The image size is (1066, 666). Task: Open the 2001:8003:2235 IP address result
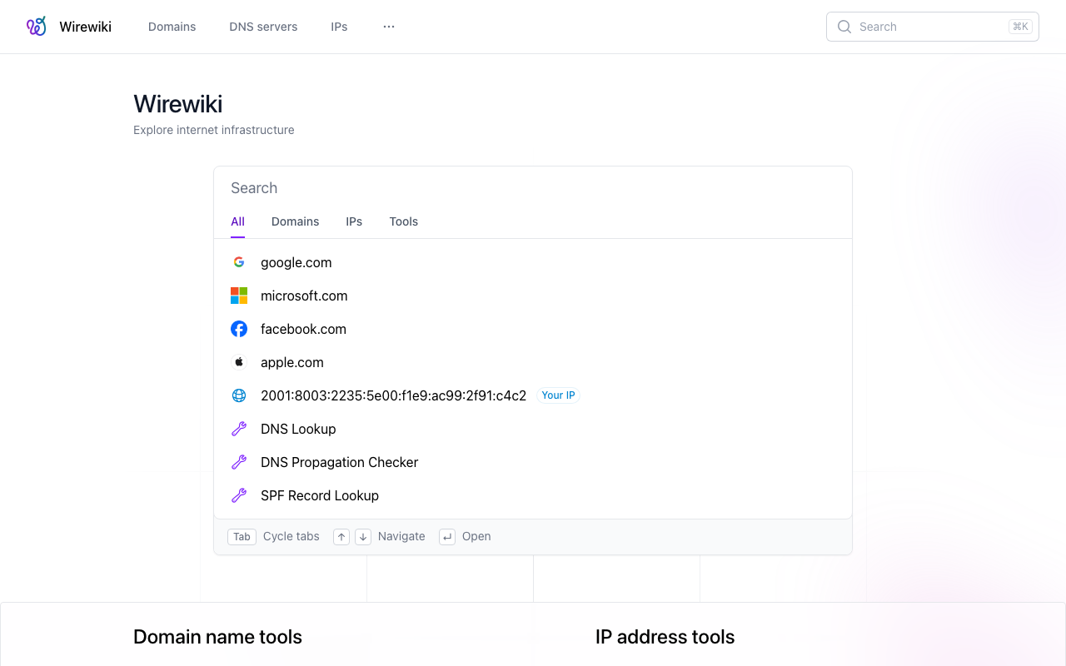[x=533, y=395]
